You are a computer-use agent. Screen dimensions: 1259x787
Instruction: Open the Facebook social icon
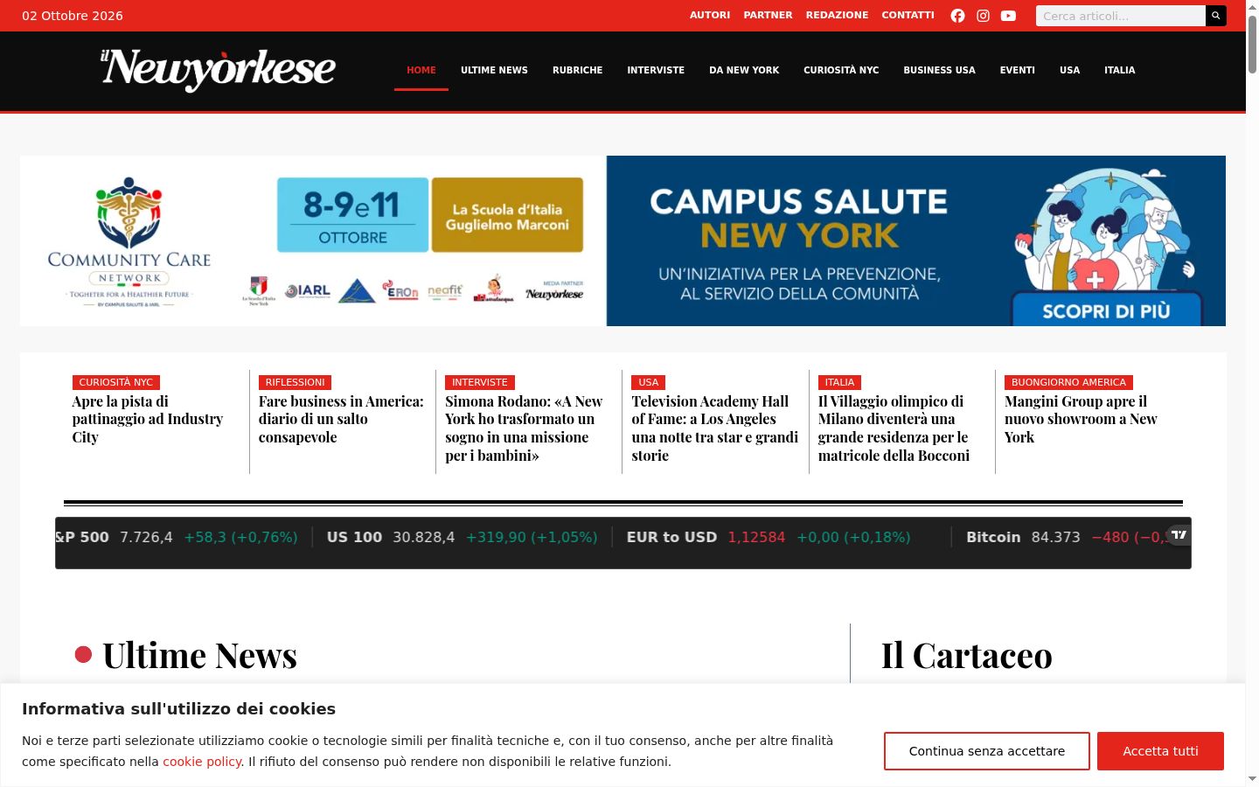957,16
